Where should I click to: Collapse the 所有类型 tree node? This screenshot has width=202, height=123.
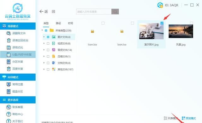click(42, 30)
